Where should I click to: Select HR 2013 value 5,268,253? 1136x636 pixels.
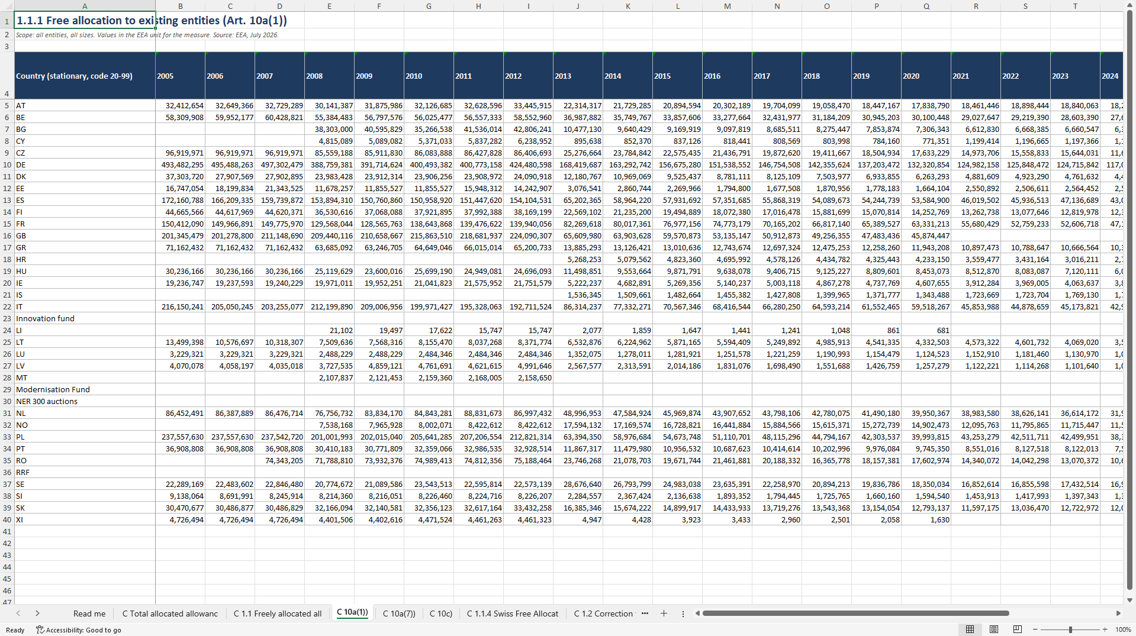pyautogui.click(x=578, y=260)
